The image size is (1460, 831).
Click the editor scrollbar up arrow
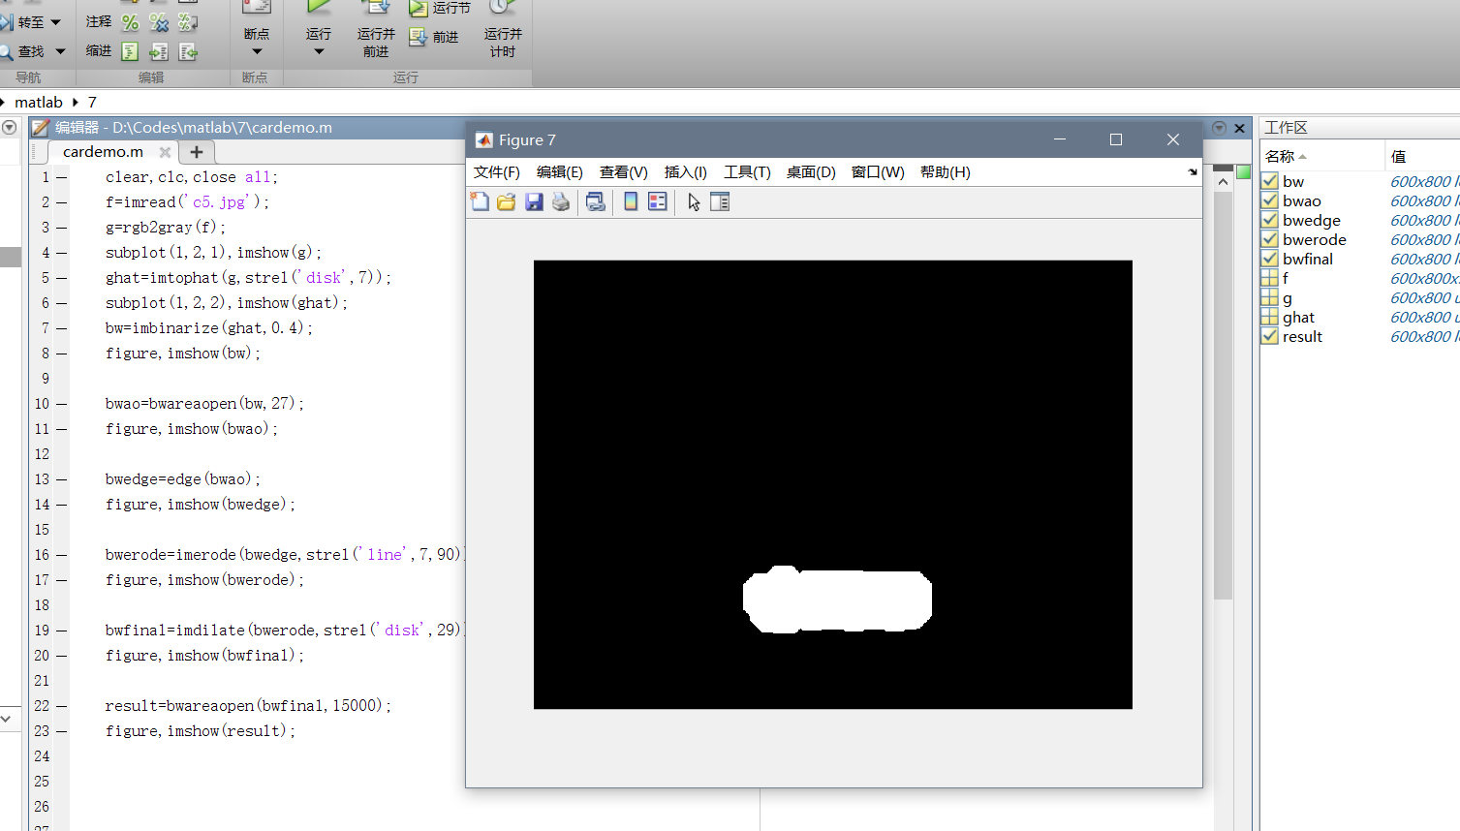coord(1223,181)
